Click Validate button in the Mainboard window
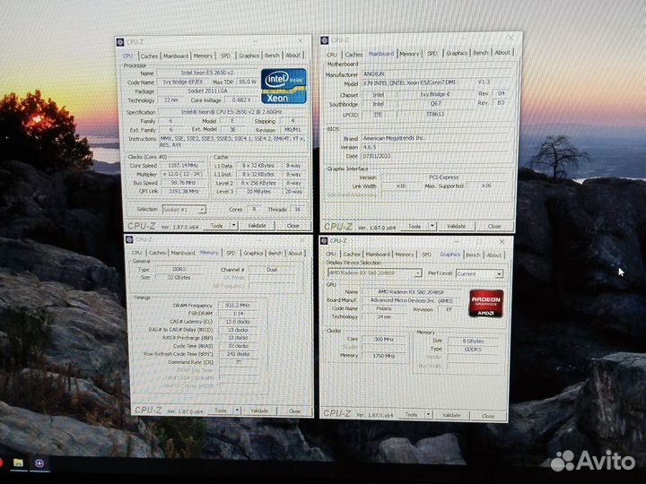The image size is (646, 484). (x=456, y=226)
